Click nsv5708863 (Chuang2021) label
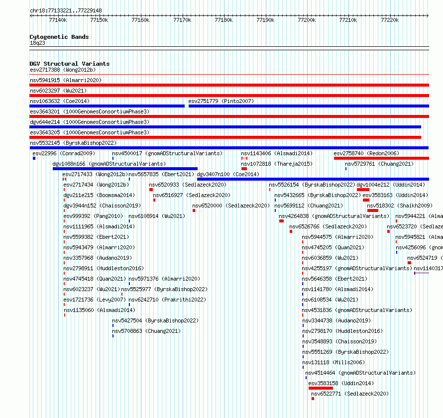The width and height of the screenshot is (443, 418). click(x=146, y=331)
